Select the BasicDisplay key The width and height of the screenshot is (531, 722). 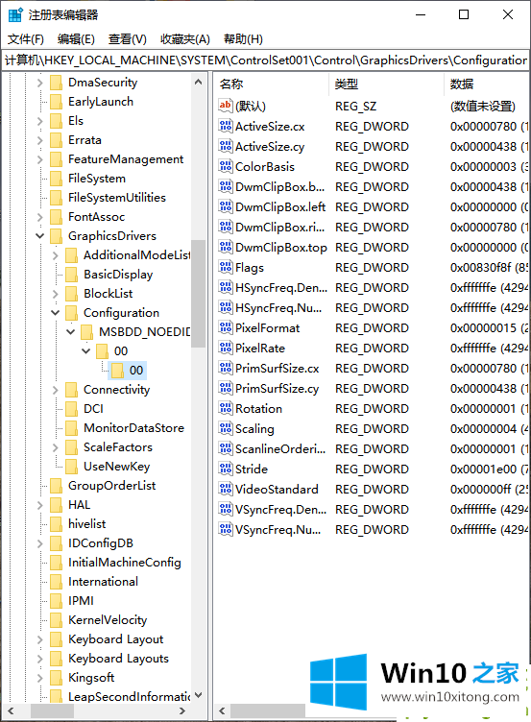pos(118,275)
